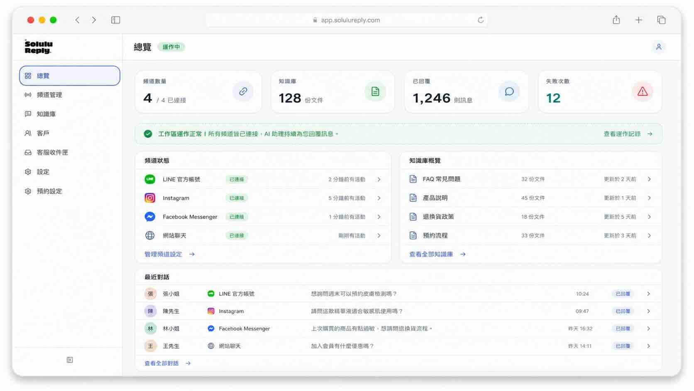Image resolution: width=694 pixels, height=391 pixels.
Task: Click the 王 avatar of 王先生
Action: click(x=150, y=346)
